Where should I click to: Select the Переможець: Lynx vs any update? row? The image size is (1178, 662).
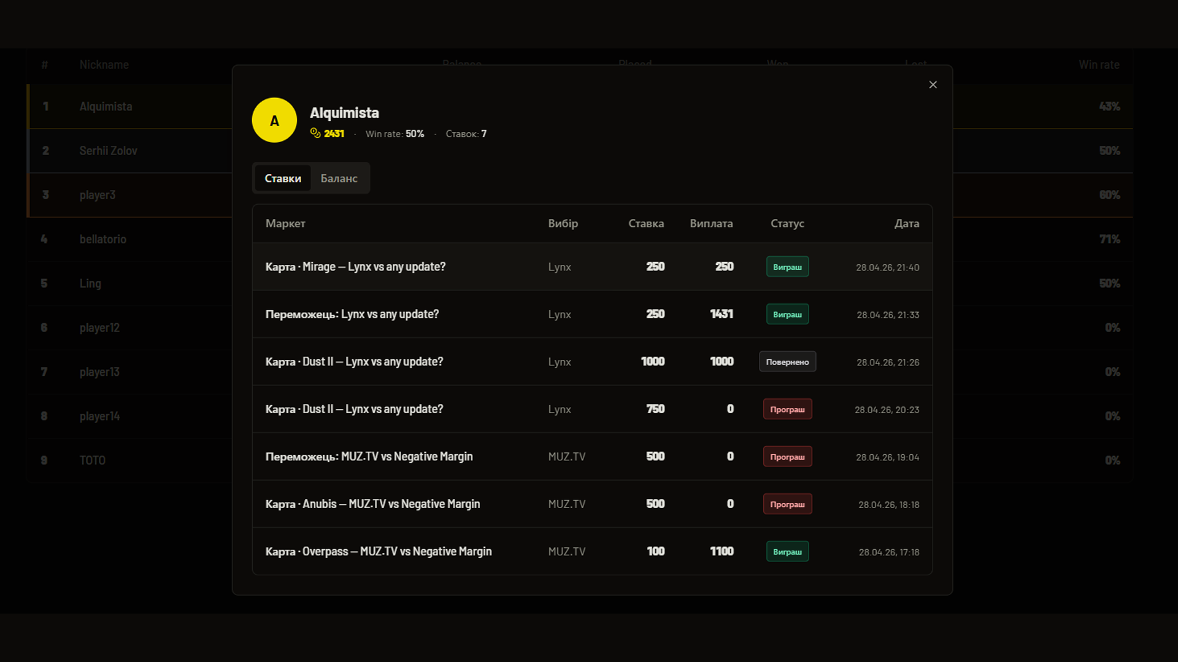pyautogui.click(x=592, y=314)
